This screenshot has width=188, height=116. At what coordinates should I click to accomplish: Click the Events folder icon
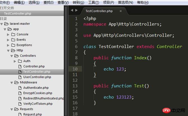coord(13,40)
